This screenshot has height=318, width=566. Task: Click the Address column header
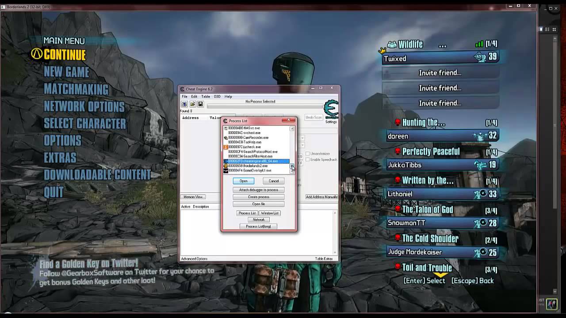tap(191, 117)
